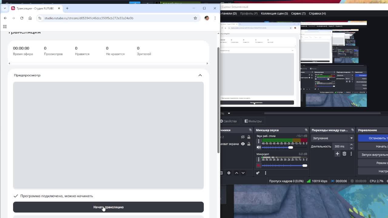Viewport: 388px width, 218px height.
Task: Open the browser home page
Action: pyautogui.click(x=30, y=18)
